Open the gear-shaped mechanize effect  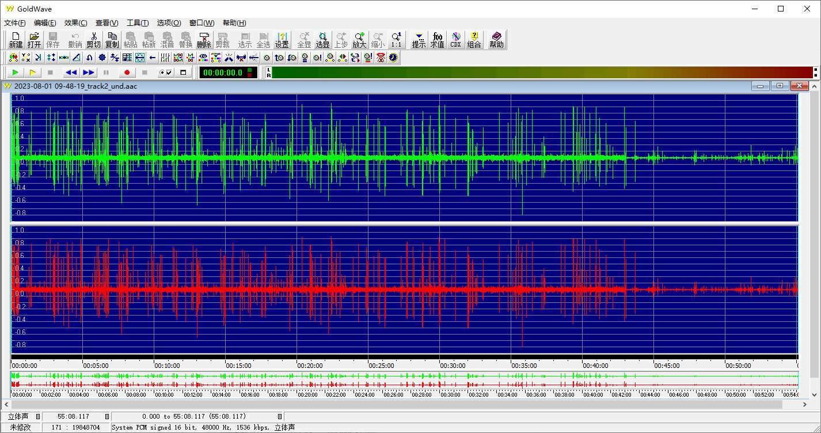click(102, 58)
